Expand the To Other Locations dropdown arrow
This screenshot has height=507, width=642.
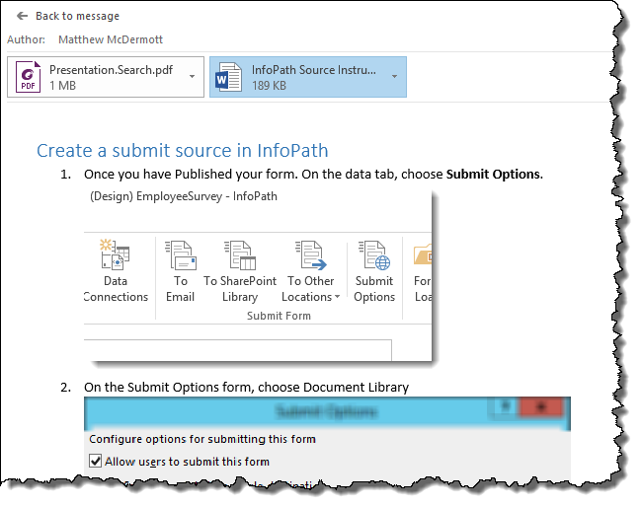338,297
